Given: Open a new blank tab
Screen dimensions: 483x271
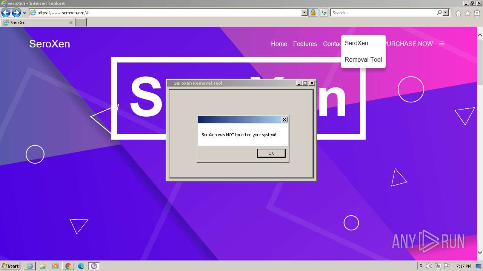Looking at the screenshot, I should click(x=81, y=23).
